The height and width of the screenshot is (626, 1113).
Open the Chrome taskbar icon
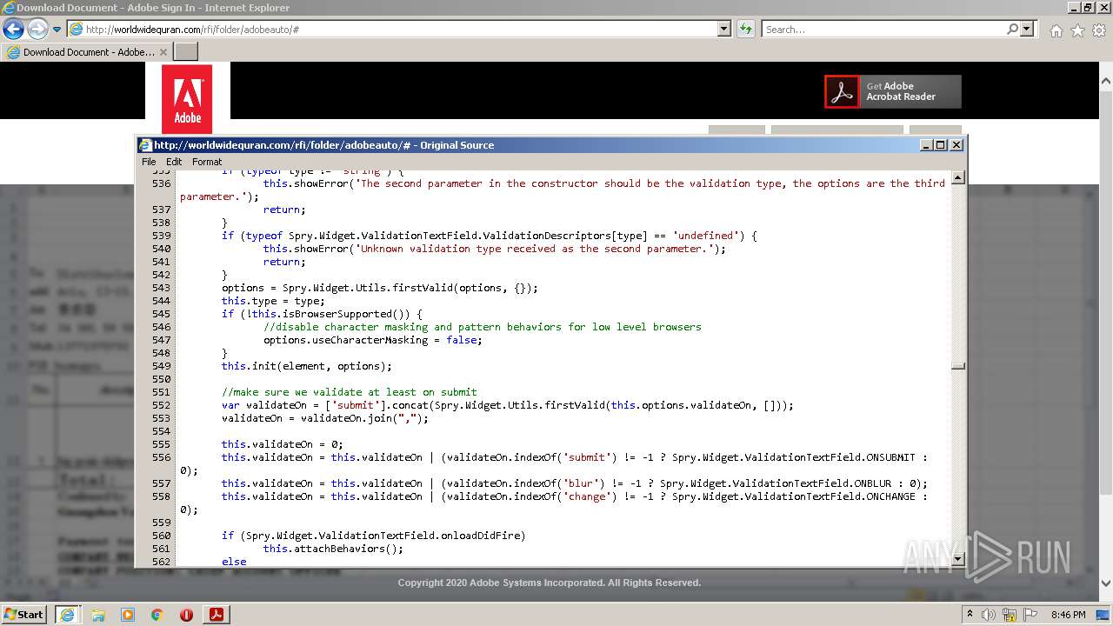point(157,615)
